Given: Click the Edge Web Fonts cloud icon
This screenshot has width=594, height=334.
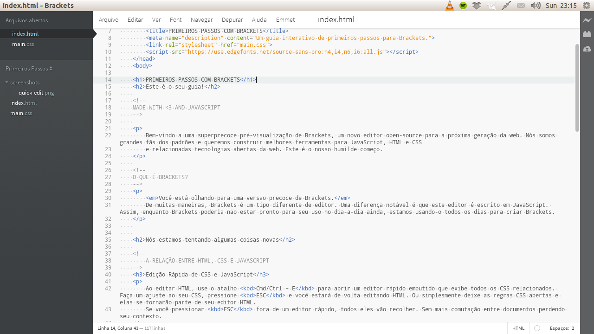Looking at the screenshot, I should pos(587,49).
